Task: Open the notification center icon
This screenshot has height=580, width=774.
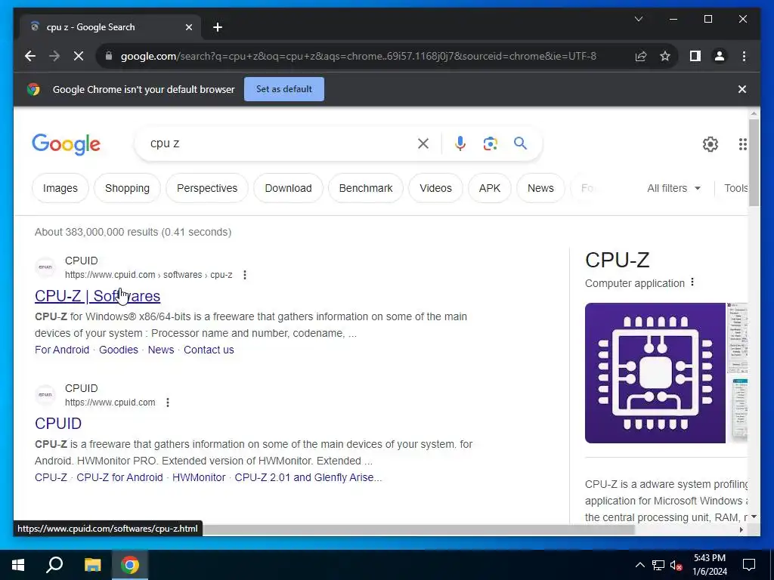Action: pyautogui.click(x=749, y=565)
